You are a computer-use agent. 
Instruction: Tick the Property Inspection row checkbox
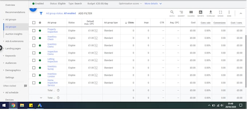point(34,31)
